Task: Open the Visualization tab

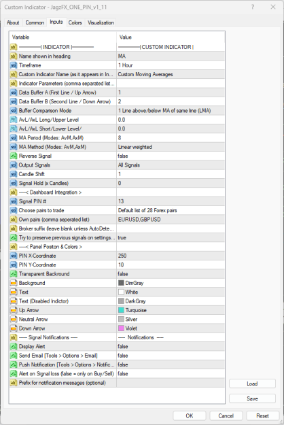Action: [101, 22]
